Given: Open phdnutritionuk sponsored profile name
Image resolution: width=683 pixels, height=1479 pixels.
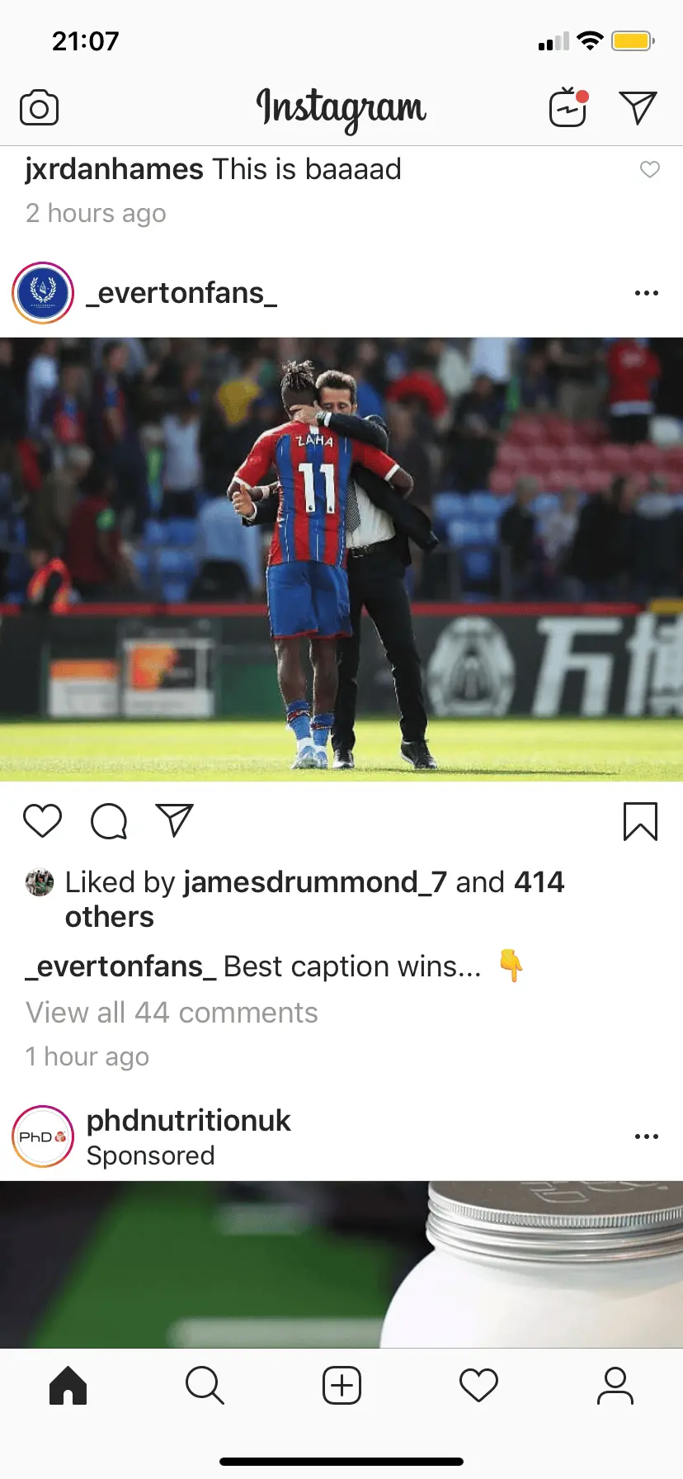Looking at the screenshot, I should [189, 1120].
